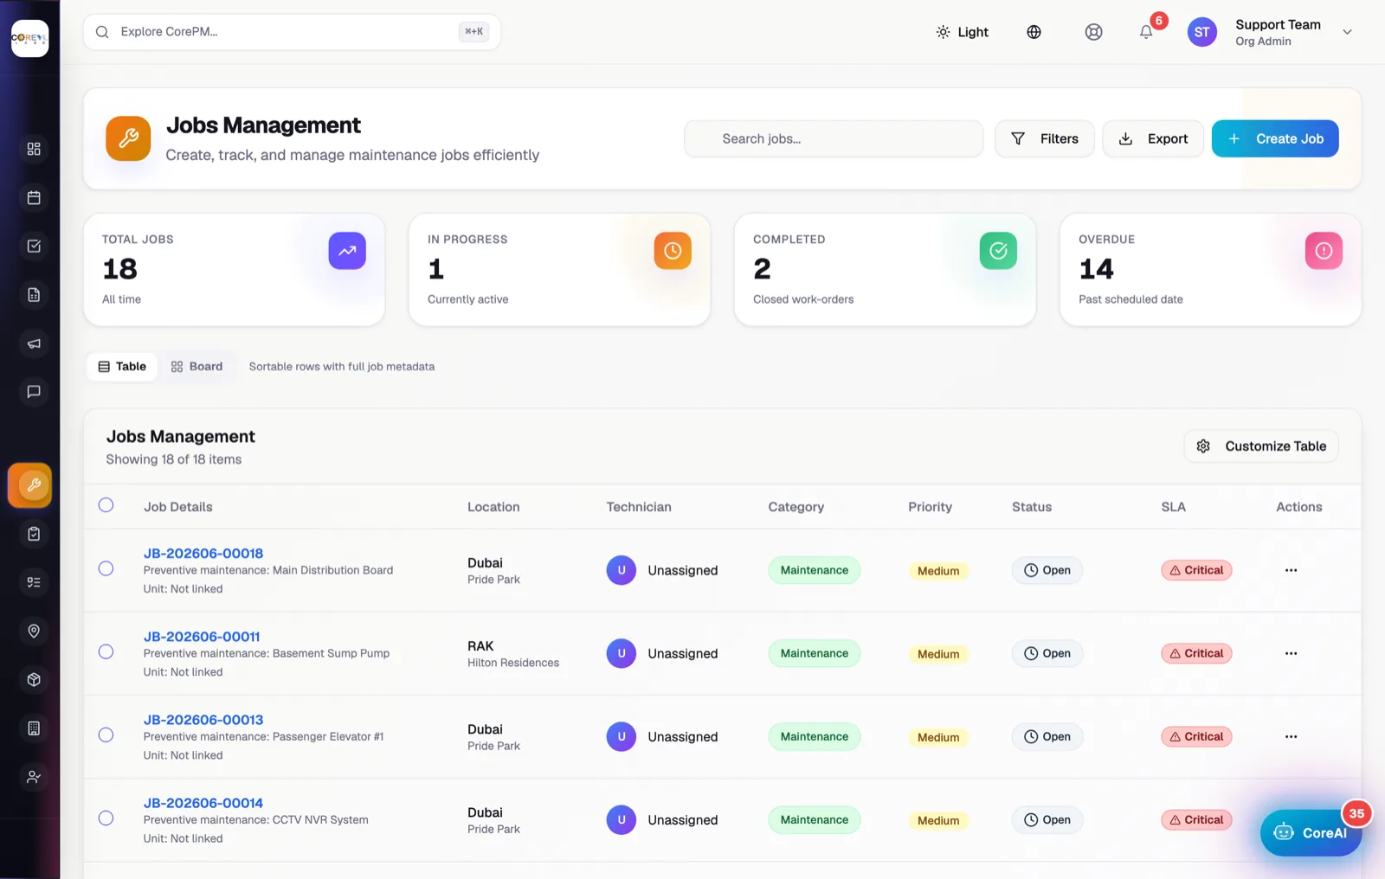
Task: Open job link JB-202606-00013
Action: [x=203, y=720]
